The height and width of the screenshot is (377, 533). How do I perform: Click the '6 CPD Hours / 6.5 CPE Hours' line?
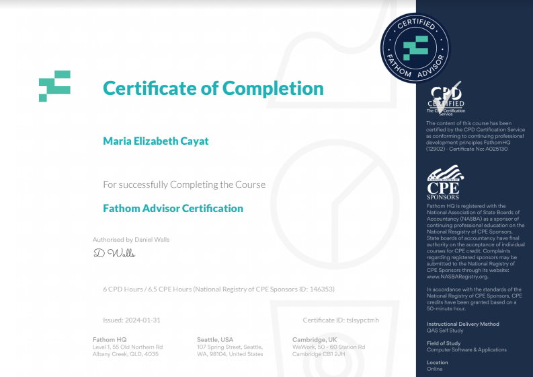click(x=218, y=289)
